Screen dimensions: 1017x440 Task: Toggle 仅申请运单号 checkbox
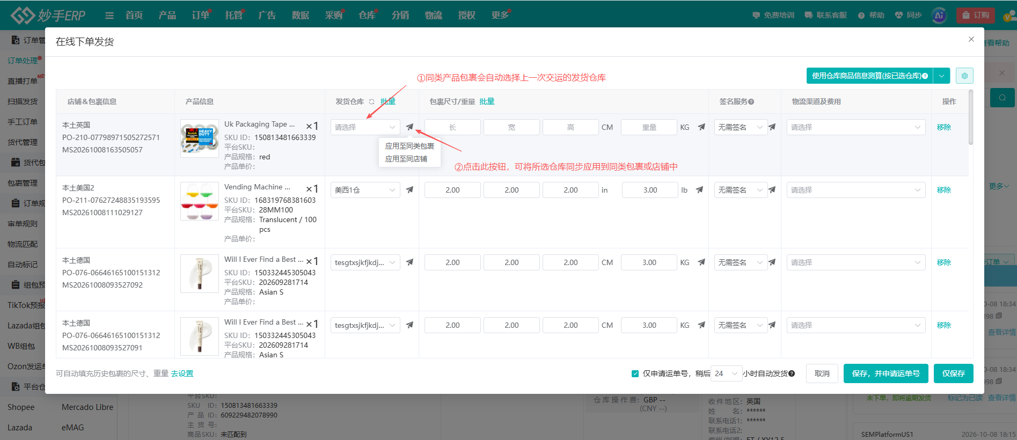click(635, 373)
